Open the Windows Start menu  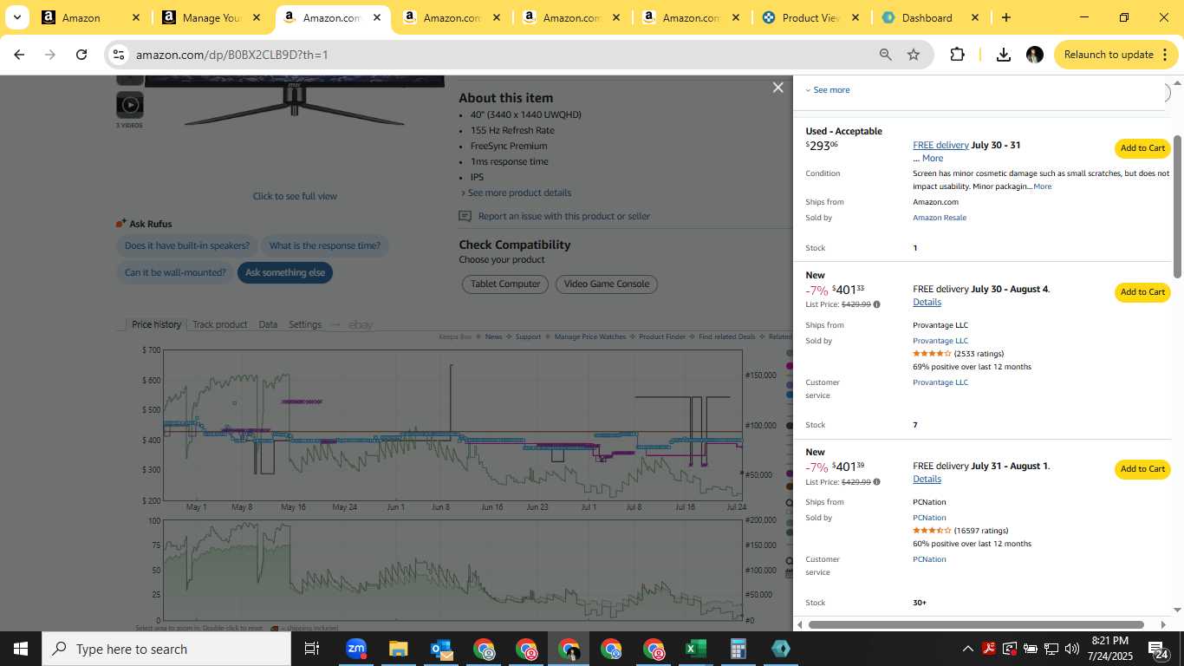20,649
